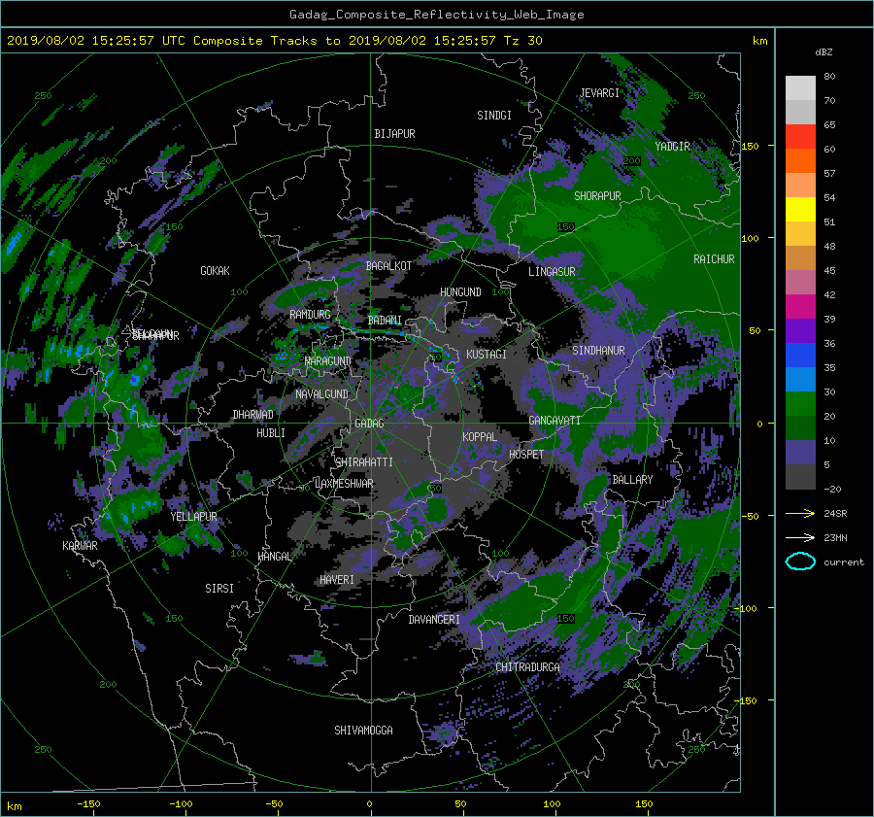Image resolution: width=874 pixels, height=817 pixels.
Task: Click the image title Gadag_Composite_Reflectivity_Web_Image
Action: 436,15
